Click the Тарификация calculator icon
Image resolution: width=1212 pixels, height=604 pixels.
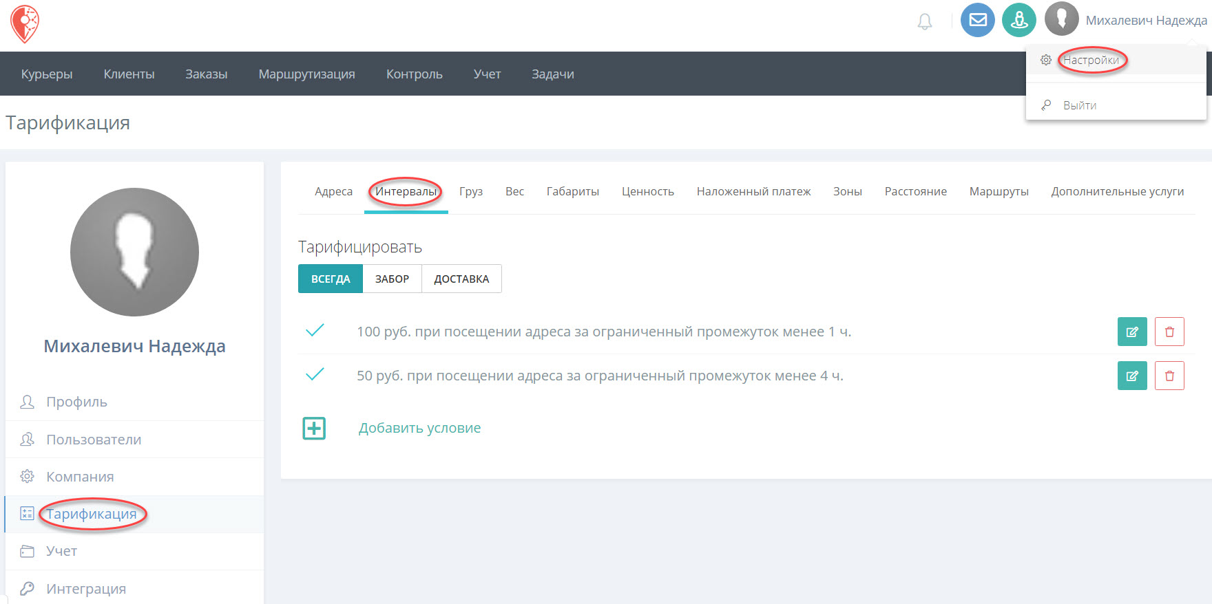[27, 513]
